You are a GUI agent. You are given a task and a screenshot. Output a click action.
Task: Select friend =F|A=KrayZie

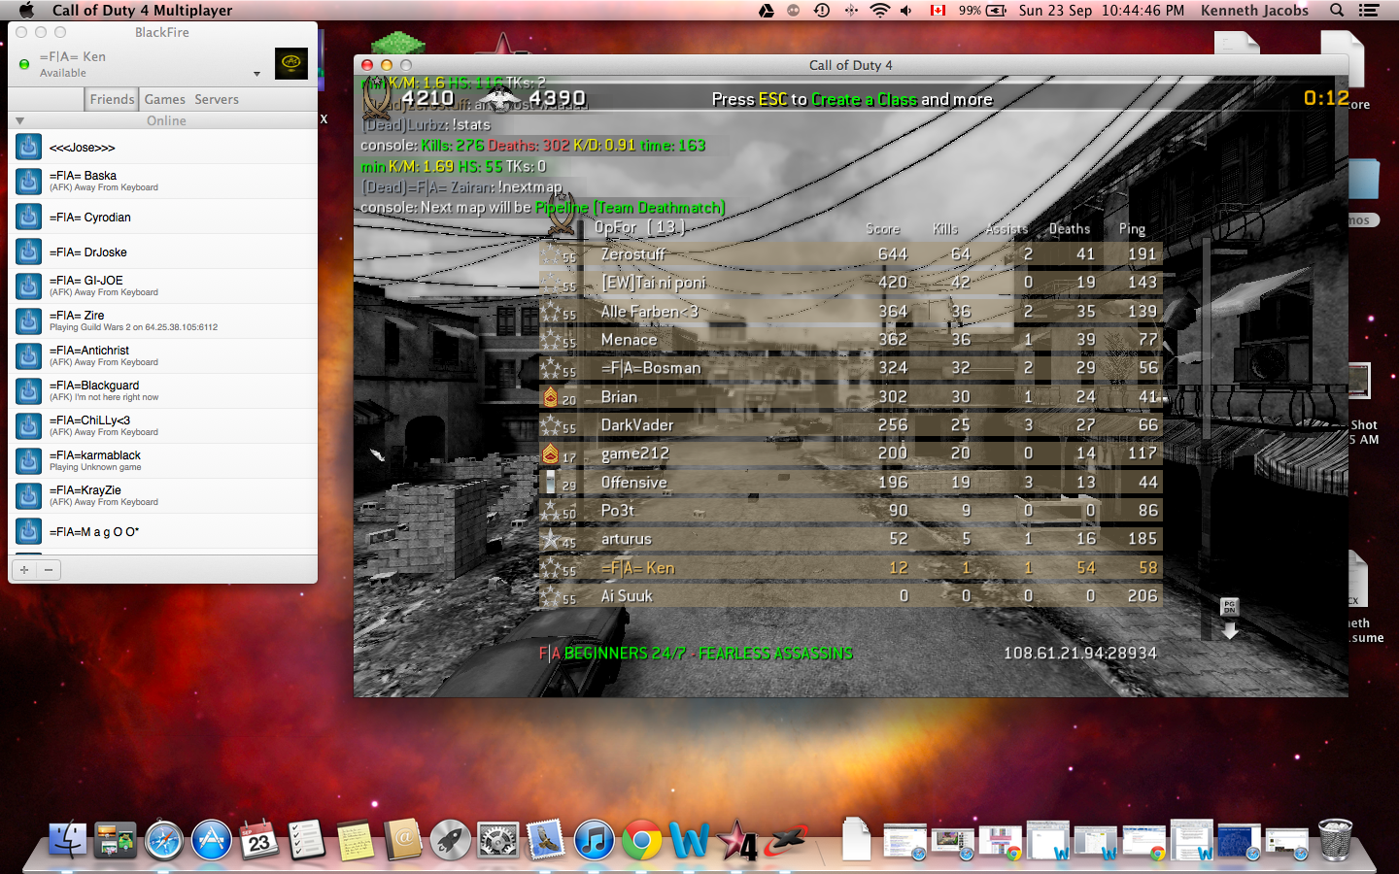[163, 496]
